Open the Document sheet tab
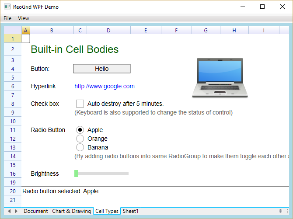 35,211
